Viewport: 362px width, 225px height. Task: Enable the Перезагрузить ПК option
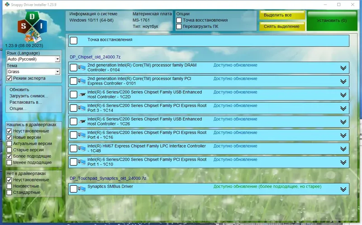pyautogui.click(x=179, y=27)
